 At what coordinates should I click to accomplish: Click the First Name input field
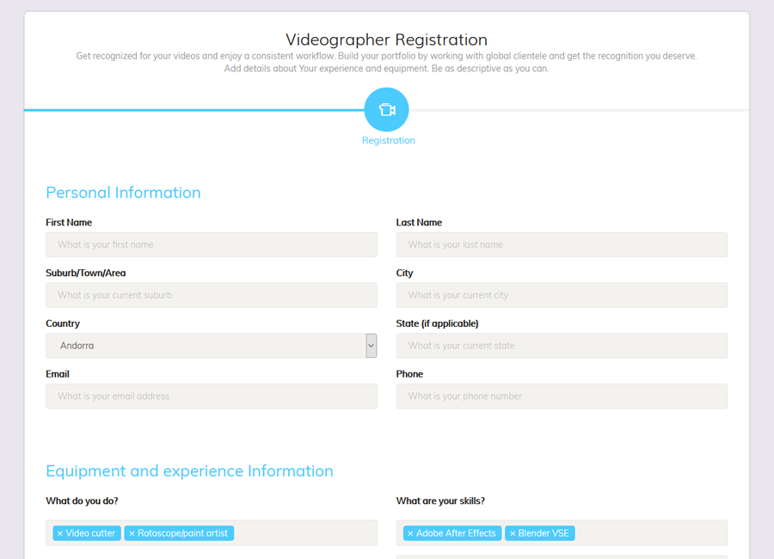coord(211,244)
